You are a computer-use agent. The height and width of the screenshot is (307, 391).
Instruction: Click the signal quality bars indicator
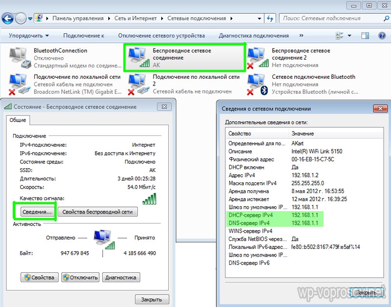click(150, 199)
